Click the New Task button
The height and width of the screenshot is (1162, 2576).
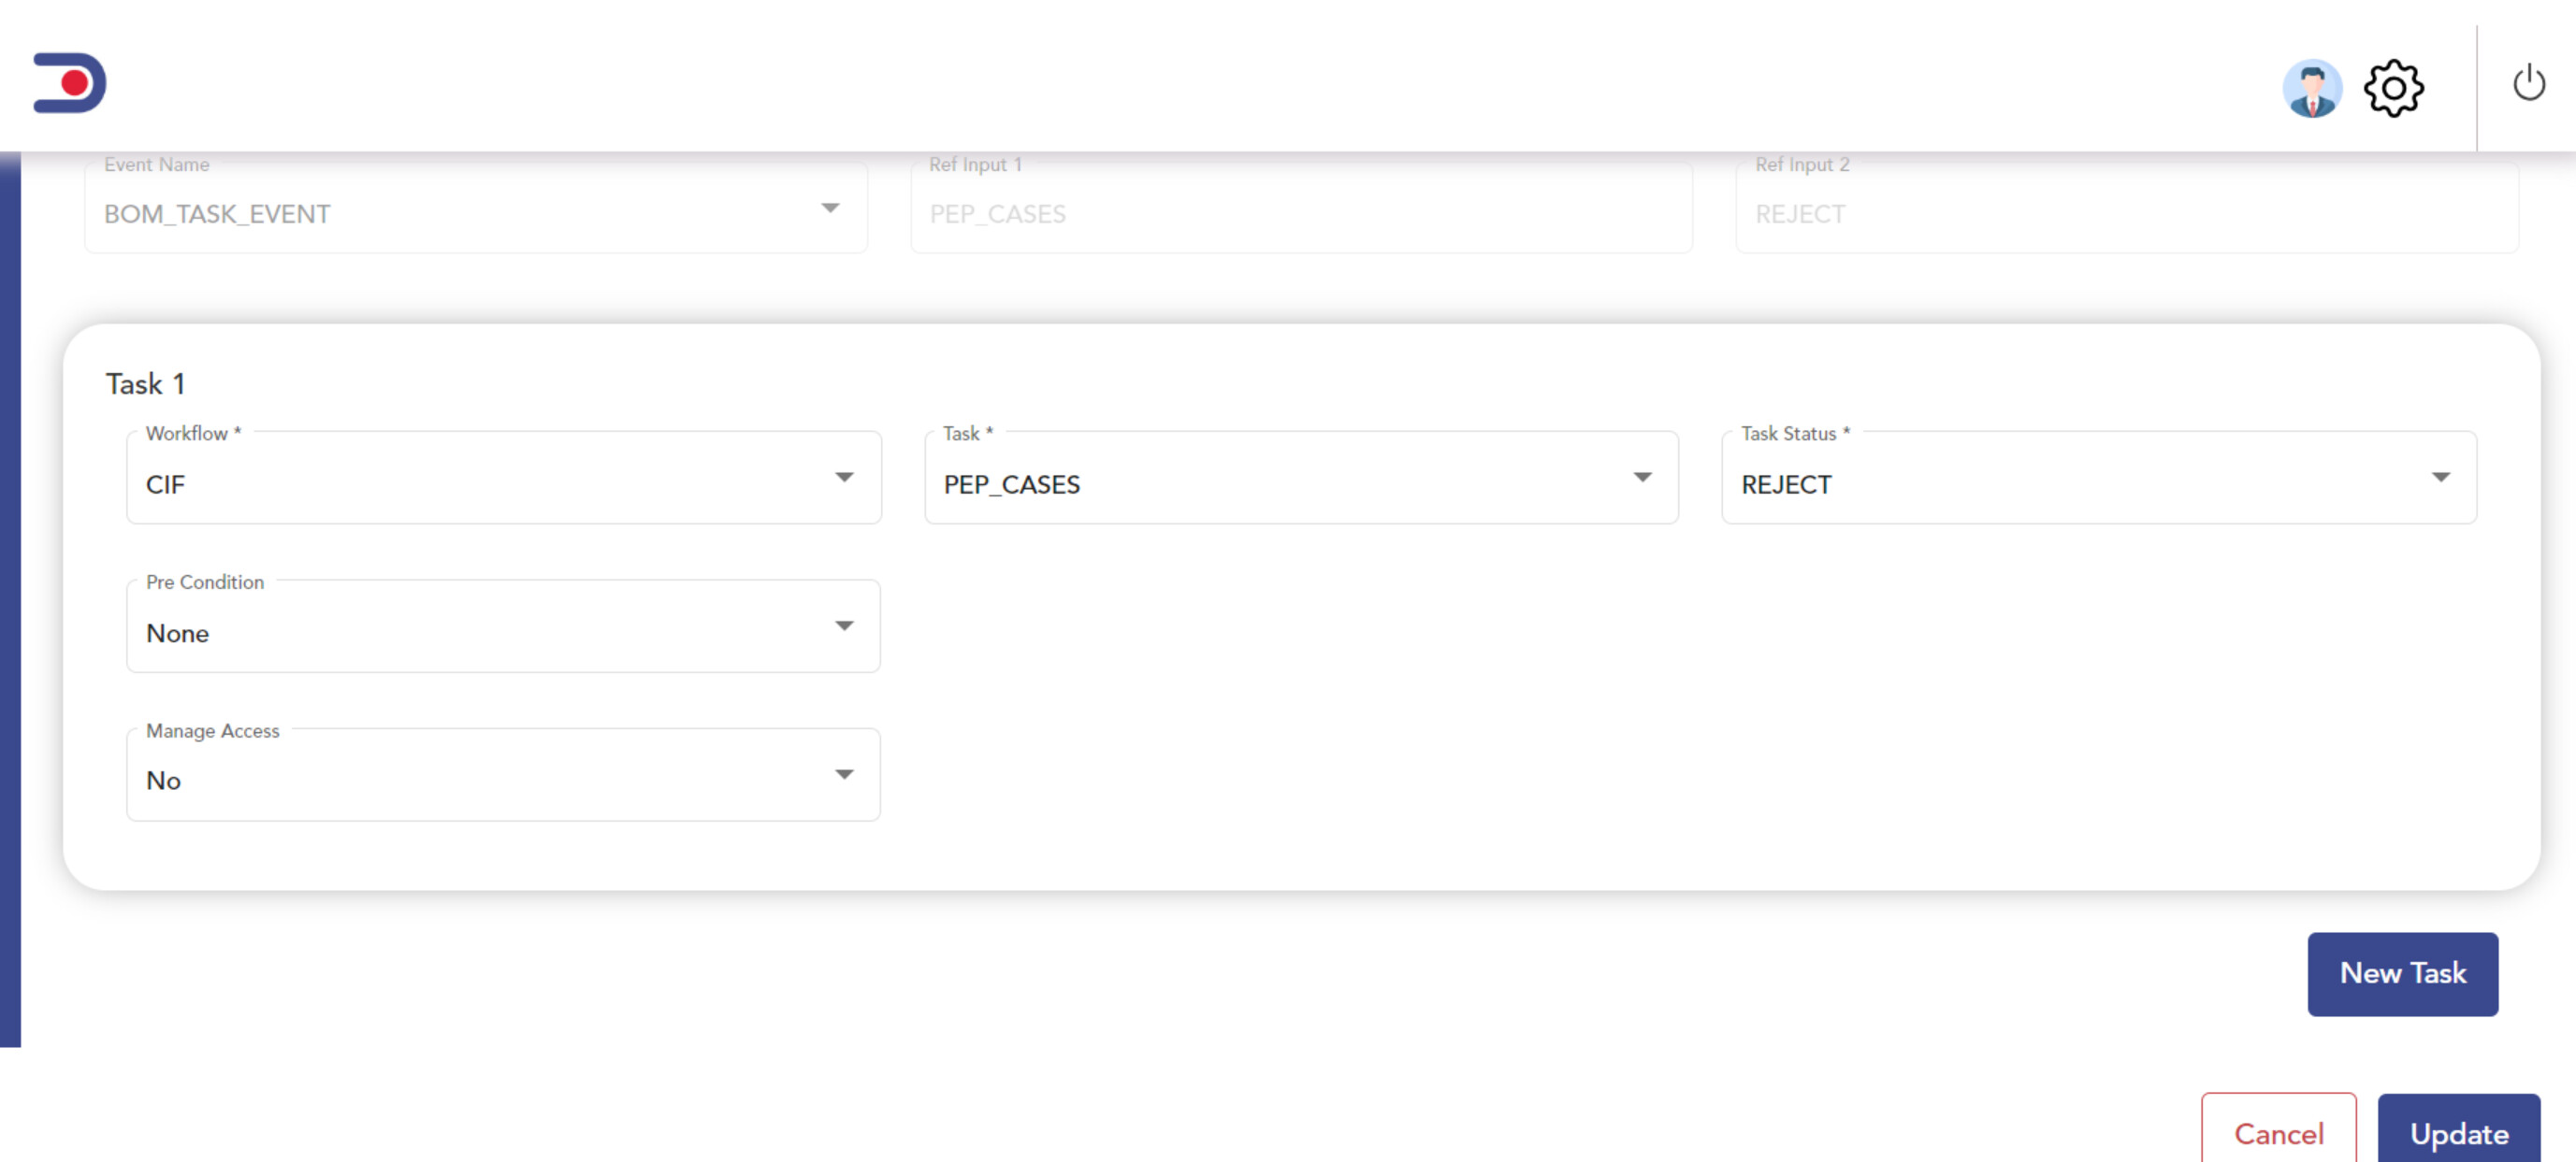(x=2402, y=974)
